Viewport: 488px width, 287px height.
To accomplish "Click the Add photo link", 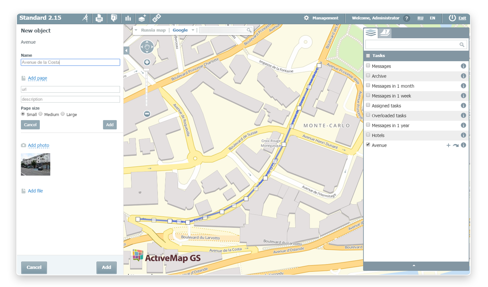I will [x=38, y=145].
